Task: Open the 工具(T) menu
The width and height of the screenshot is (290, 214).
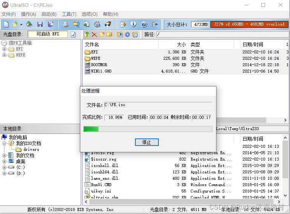Action: (x=69, y=14)
